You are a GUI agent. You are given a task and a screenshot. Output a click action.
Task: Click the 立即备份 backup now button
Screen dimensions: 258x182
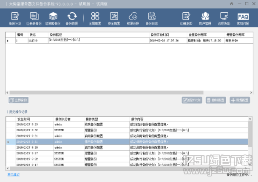18,100
